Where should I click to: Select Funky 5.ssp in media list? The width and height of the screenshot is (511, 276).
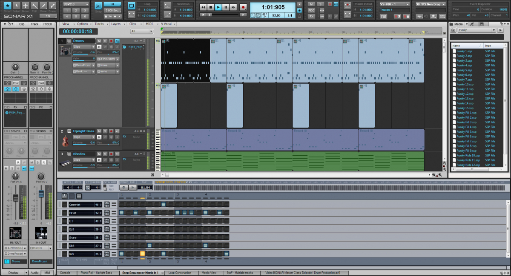[x=464, y=70]
